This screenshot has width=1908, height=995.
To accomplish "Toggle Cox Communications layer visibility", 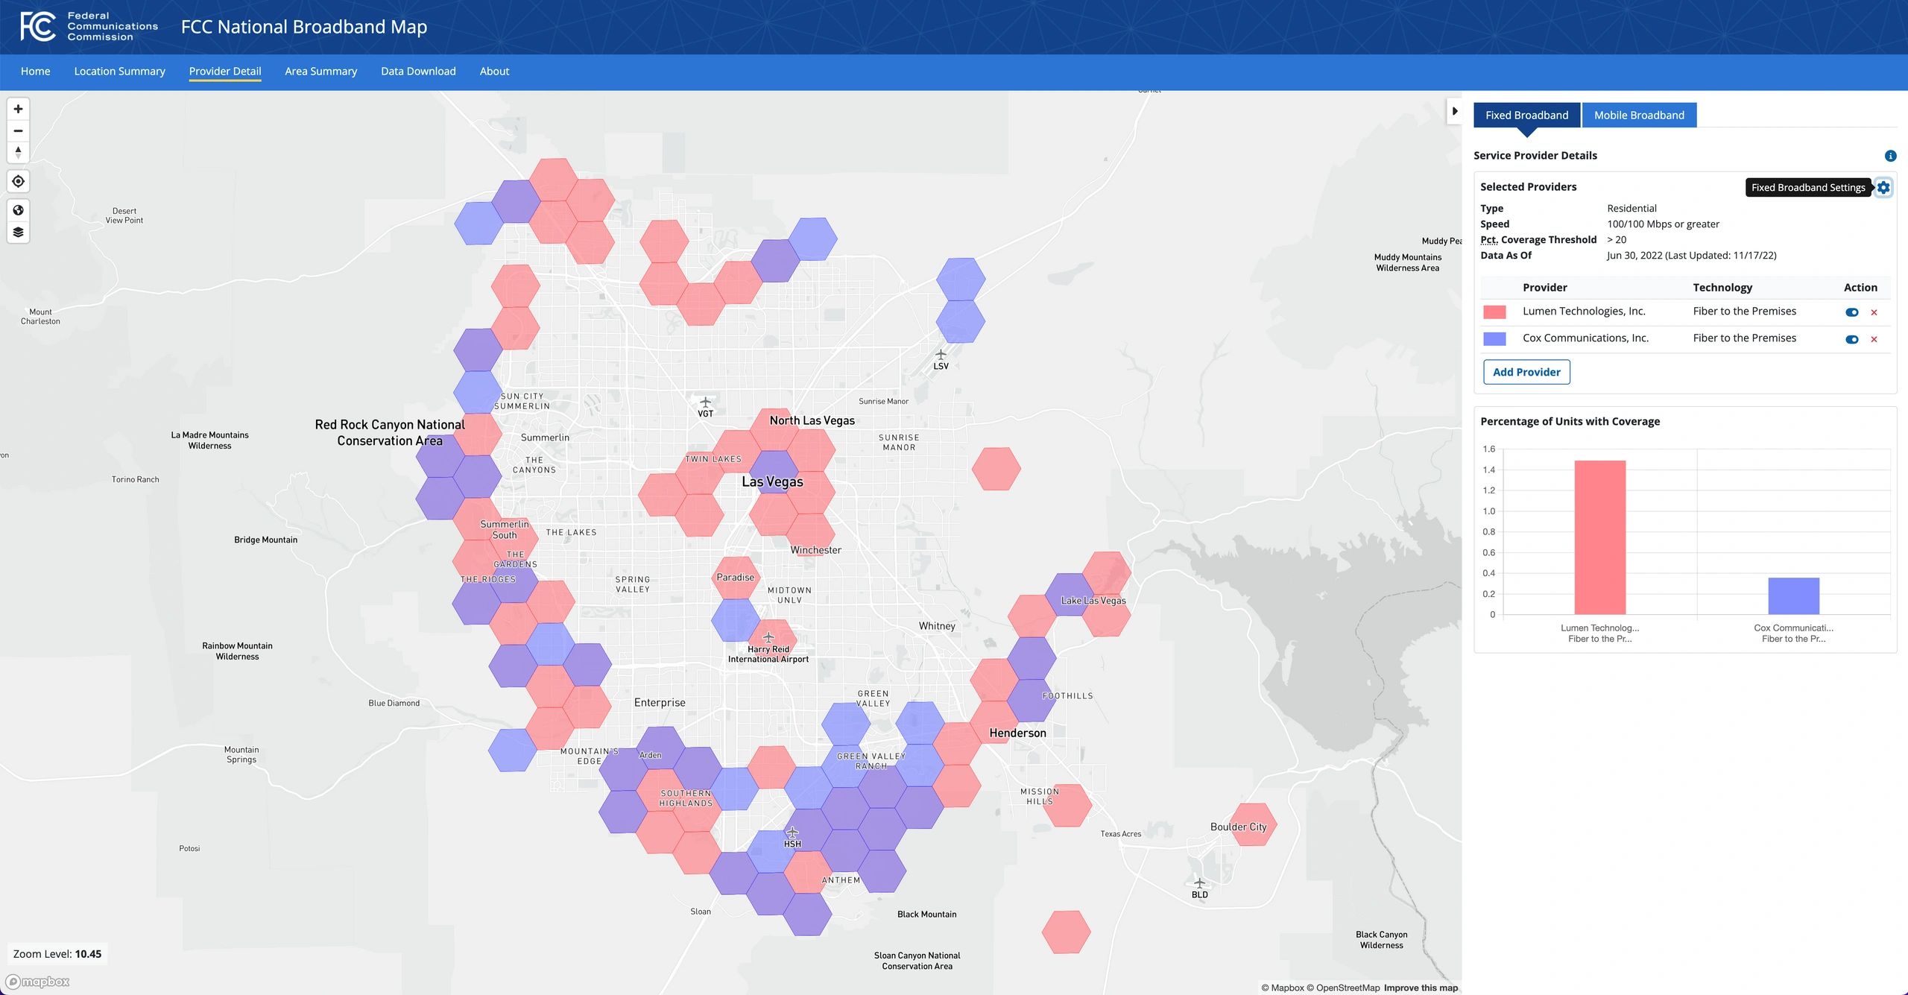I will 1851,339.
